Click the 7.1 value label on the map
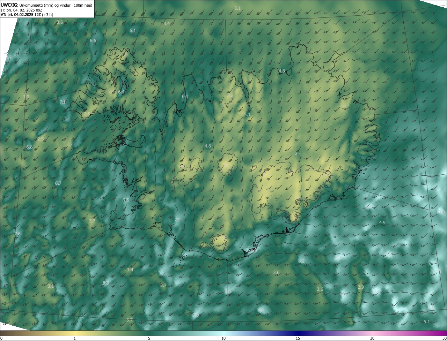Viewport: 447px width, 341px height. [x=63, y=102]
